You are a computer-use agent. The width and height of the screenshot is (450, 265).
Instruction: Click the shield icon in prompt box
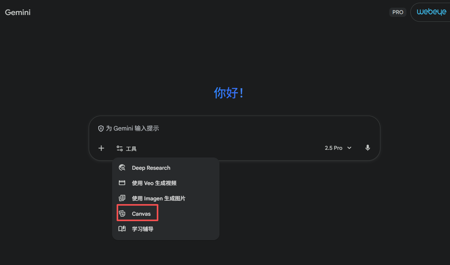tap(101, 129)
